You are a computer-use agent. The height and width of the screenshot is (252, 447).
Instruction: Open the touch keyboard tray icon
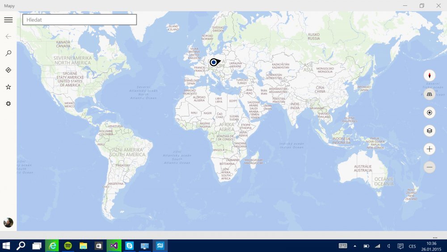343,246
